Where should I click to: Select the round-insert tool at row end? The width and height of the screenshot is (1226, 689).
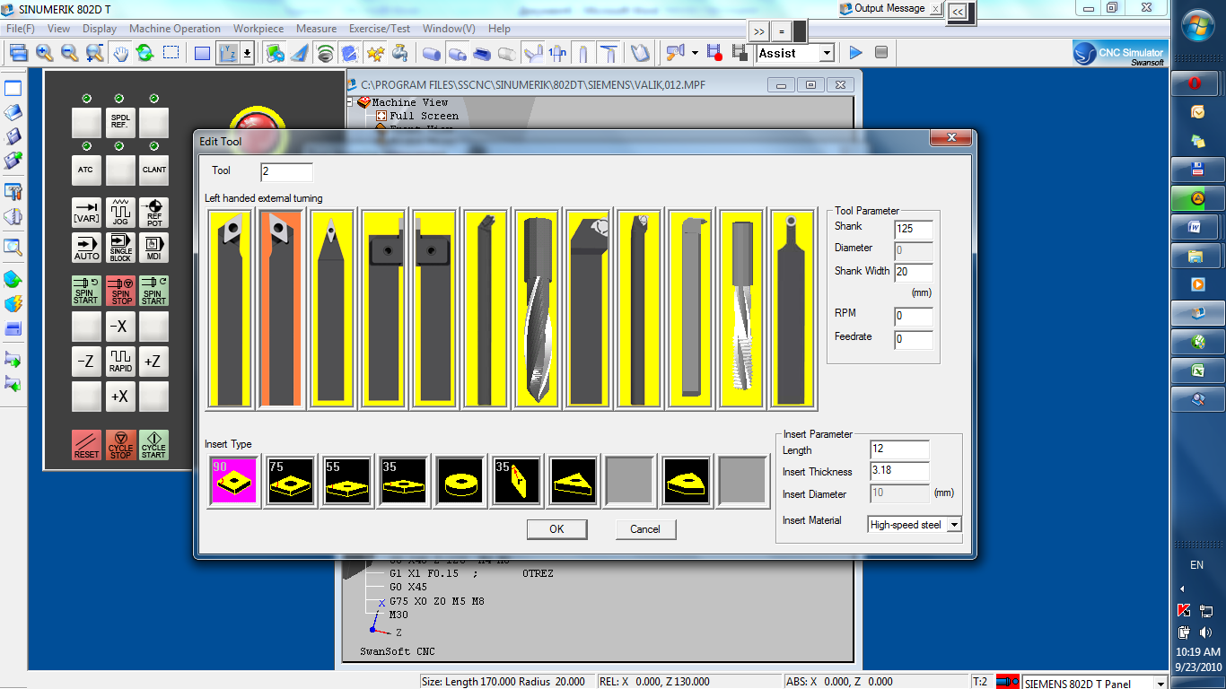coord(793,310)
